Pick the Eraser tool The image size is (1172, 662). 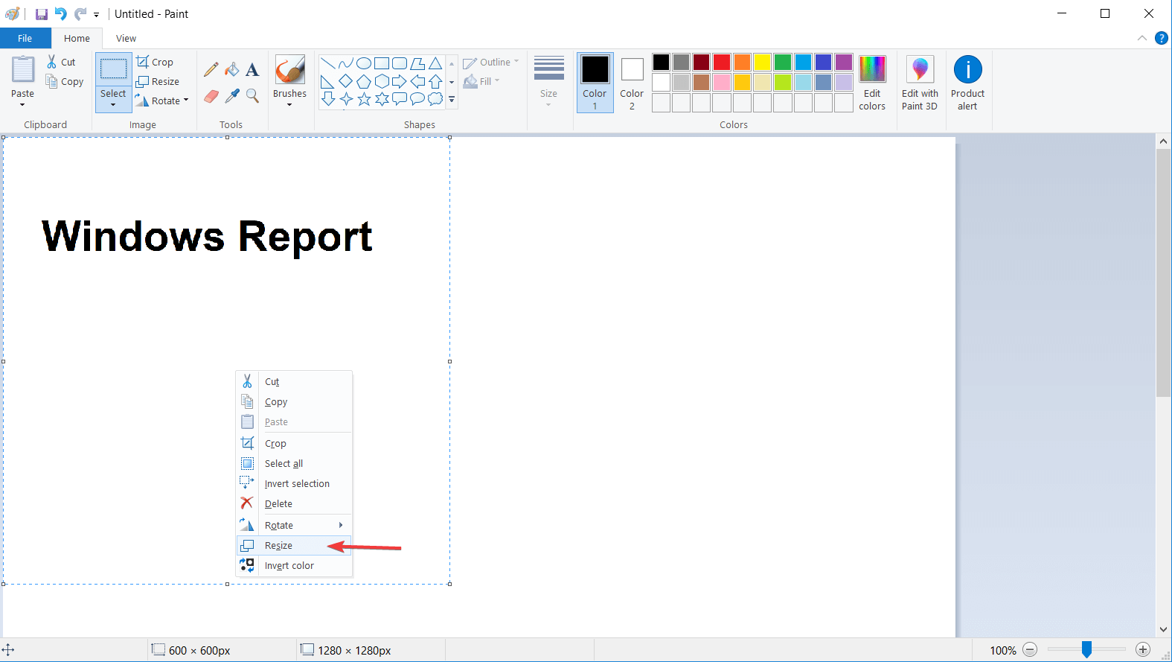tap(211, 96)
